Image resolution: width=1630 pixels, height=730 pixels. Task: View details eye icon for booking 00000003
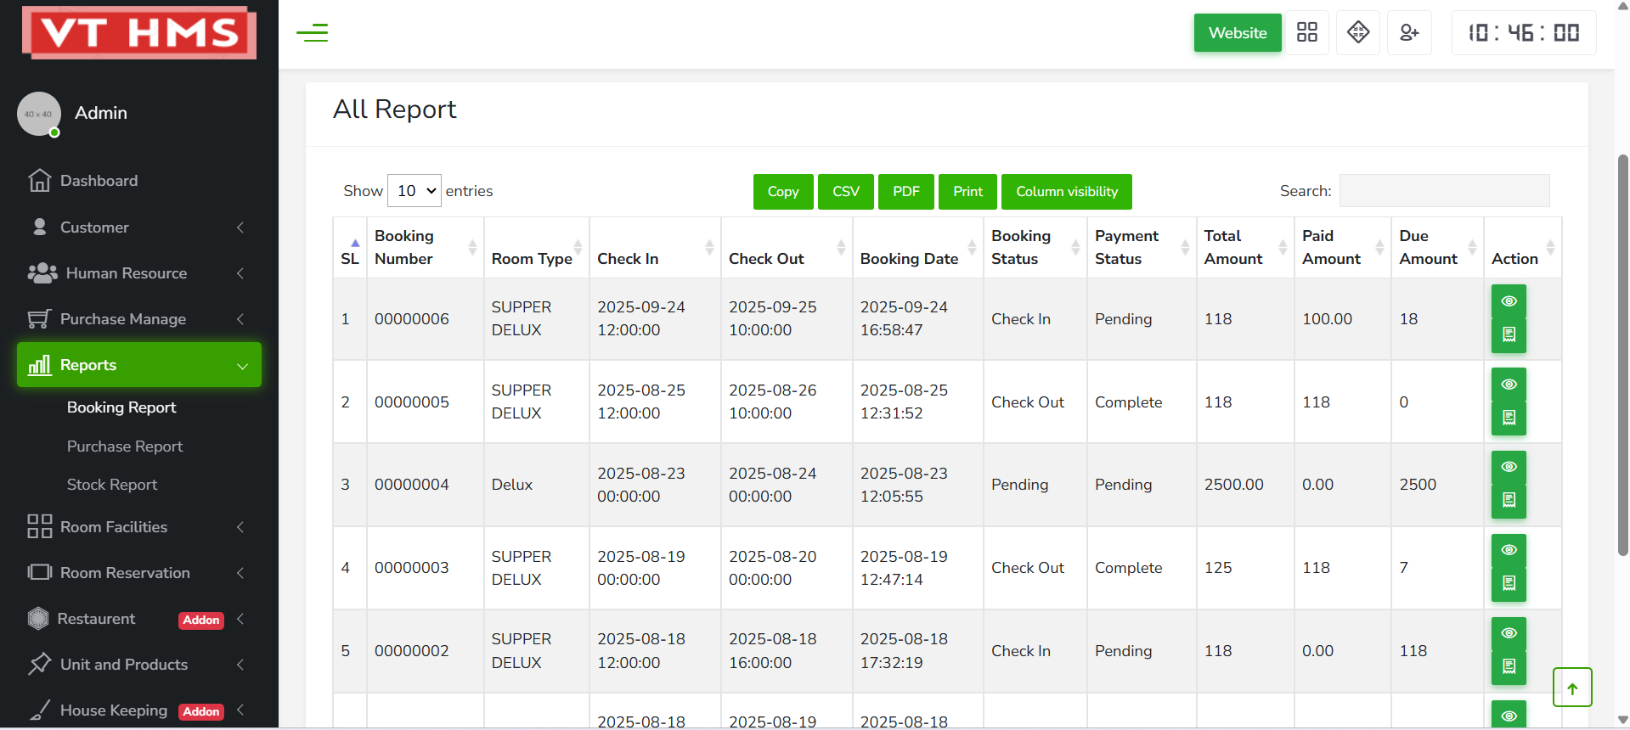(1509, 550)
